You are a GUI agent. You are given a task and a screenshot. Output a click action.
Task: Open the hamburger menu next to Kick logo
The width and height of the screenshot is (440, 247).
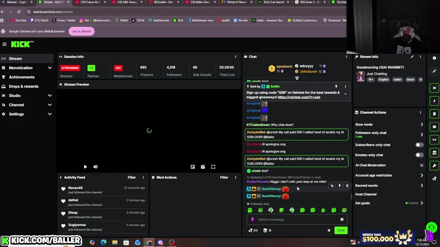click(x=4, y=44)
